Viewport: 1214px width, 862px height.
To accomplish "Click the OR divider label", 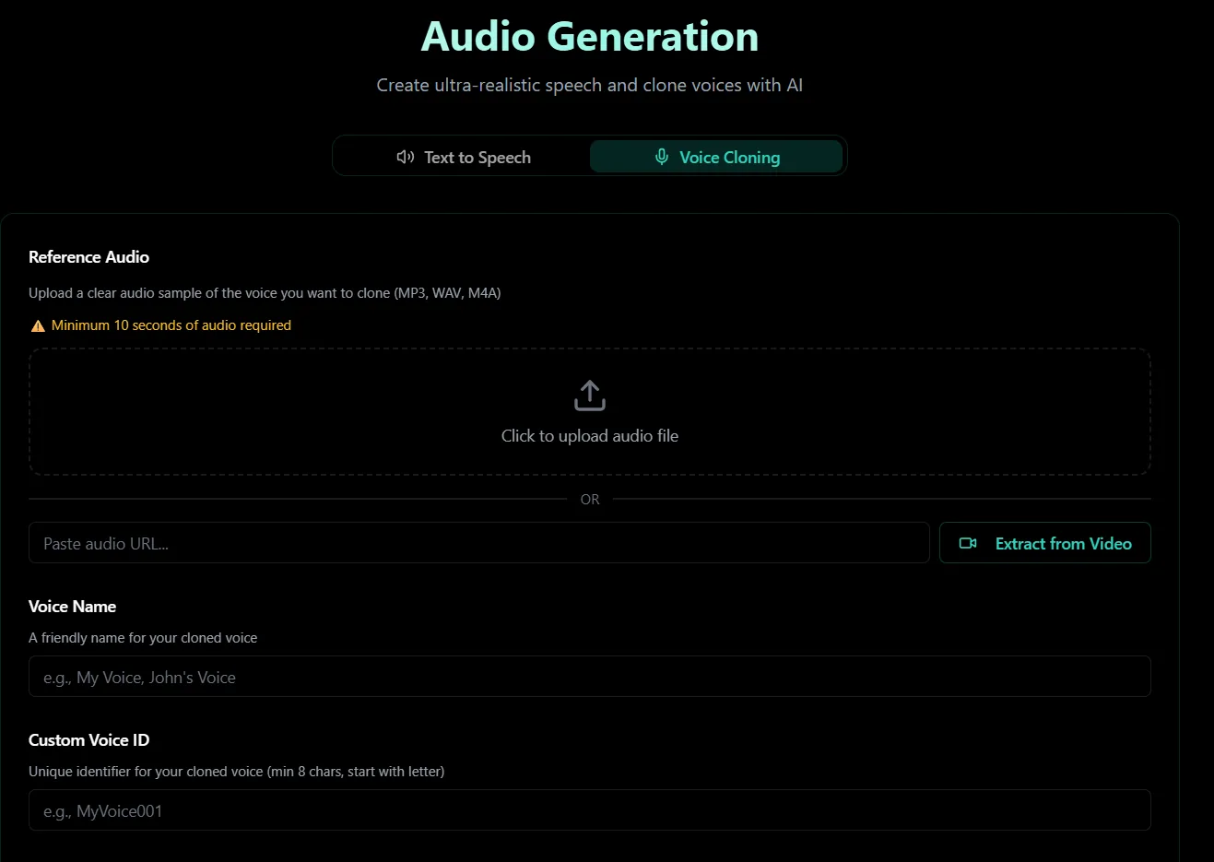I will point(590,499).
